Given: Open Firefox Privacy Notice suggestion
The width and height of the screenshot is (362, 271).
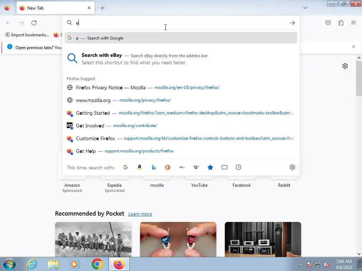Looking at the screenshot, I should [x=181, y=88].
